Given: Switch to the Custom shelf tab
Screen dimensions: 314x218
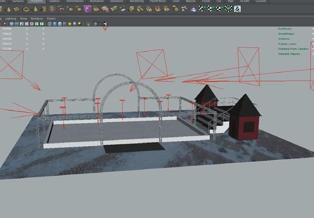Looking at the screenshot, I should coord(261,1).
